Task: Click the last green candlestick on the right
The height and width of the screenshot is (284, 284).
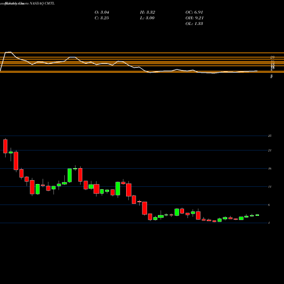Action: tap(257, 215)
